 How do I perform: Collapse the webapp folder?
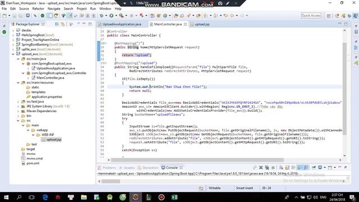(28, 130)
